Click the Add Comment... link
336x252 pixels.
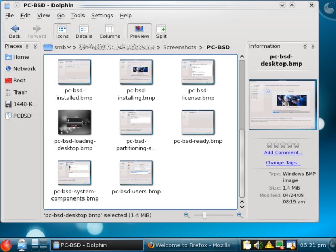283,153
